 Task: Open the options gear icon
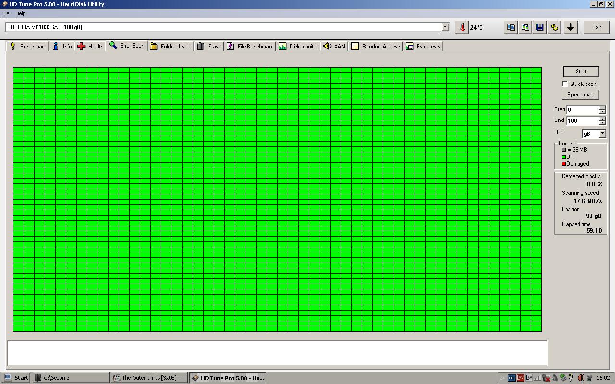(x=554, y=27)
